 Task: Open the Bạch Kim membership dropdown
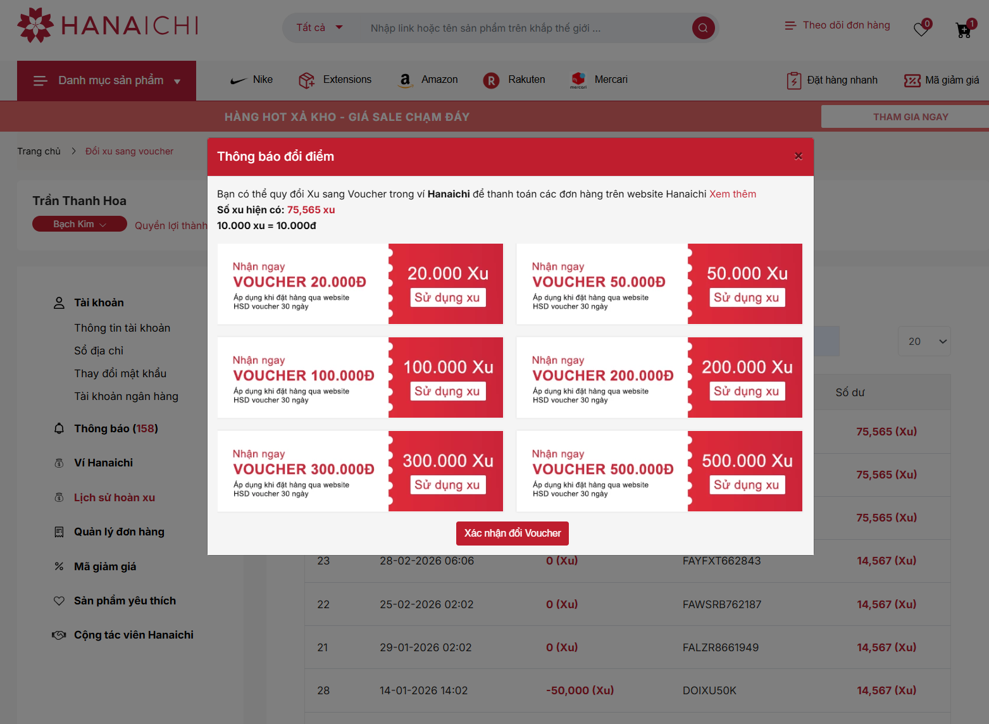click(x=80, y=224)
